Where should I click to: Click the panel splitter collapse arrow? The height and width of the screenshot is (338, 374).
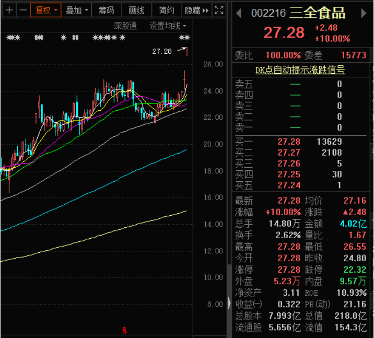229,302
